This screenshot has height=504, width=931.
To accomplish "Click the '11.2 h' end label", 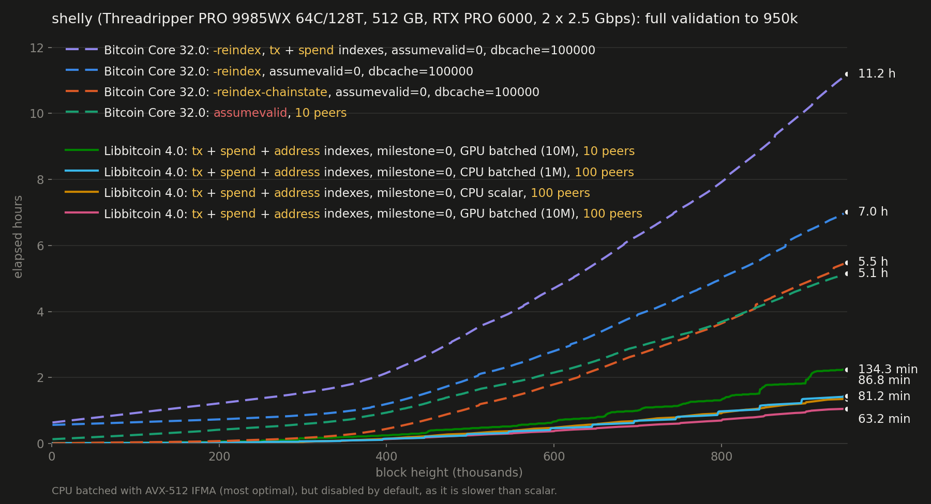I will pyautogui.click(x=877, y=74).
